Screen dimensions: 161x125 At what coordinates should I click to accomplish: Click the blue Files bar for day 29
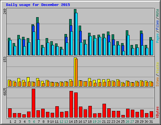point(142,40)
